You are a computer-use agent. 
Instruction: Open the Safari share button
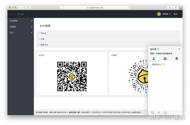[170, 7]
